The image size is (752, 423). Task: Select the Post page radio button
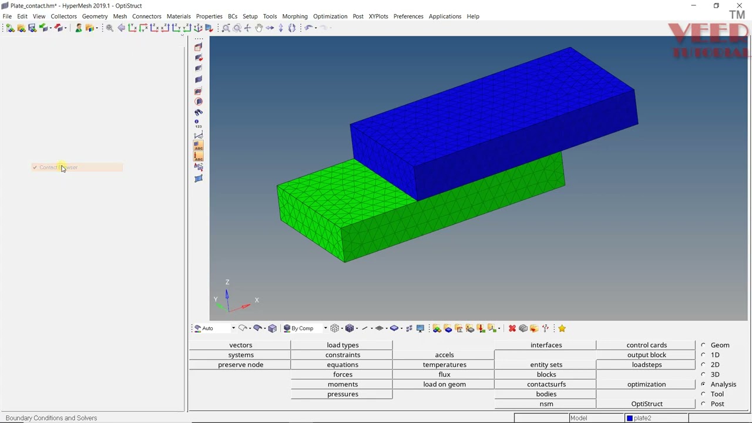point(703,404)
